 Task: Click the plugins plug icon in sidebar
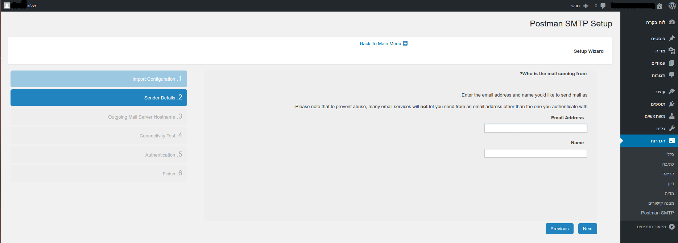[672, 104]
